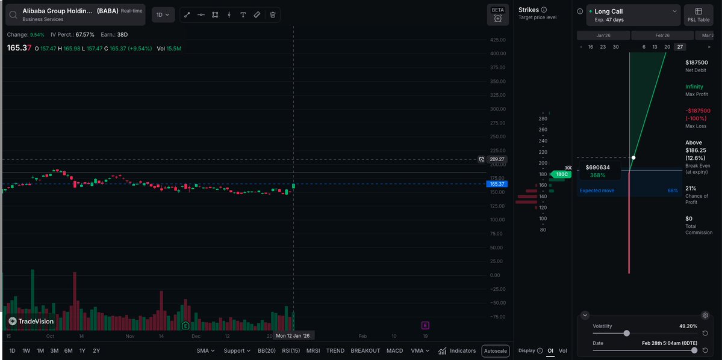Screen dimensions: 722x360
Task: Select the 1Y time range
Action: pyautogui.click(x=82, y=351)
